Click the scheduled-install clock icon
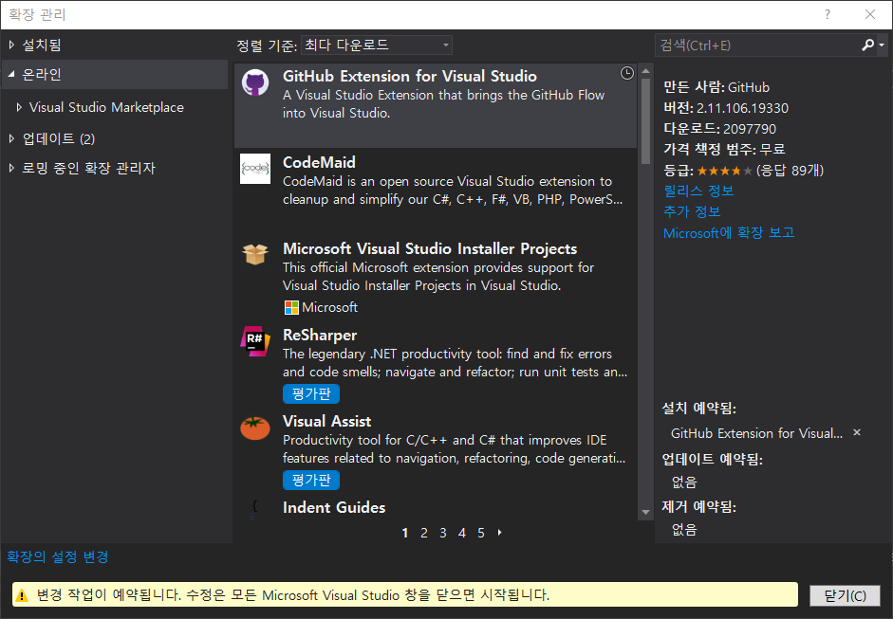Image resolution: width=893 pixels, height=619 pixels. tap(626, 73)
